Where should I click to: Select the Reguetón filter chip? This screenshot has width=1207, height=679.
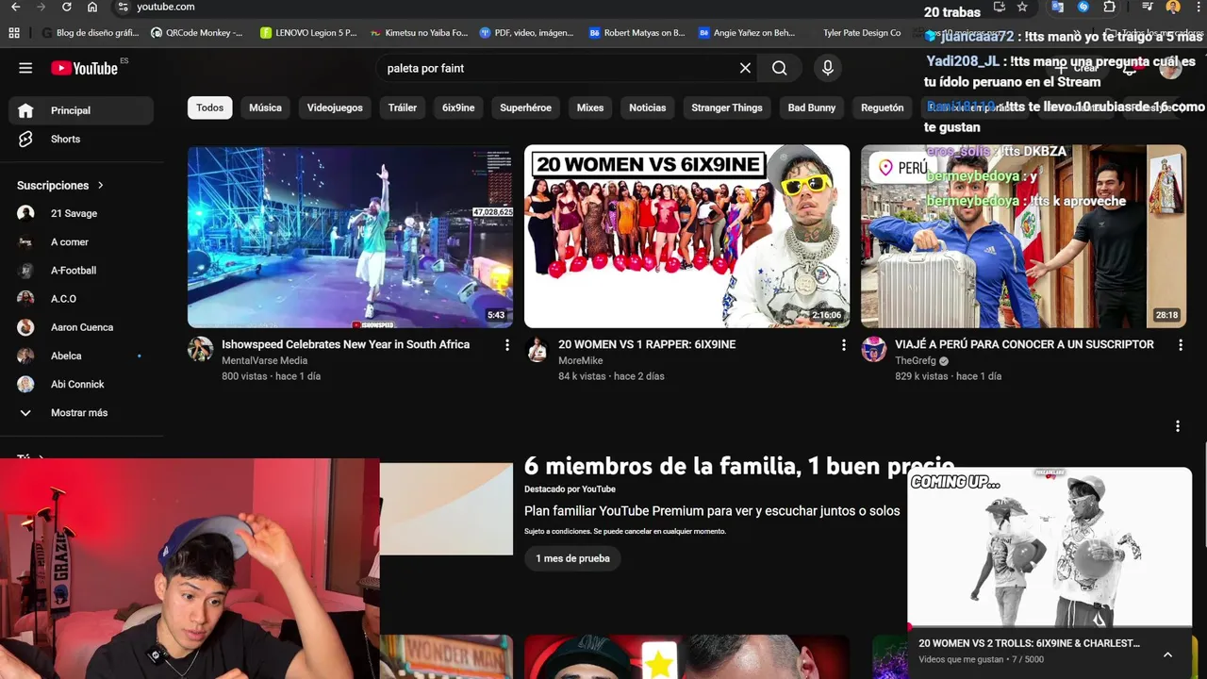(x=883, y=108)
